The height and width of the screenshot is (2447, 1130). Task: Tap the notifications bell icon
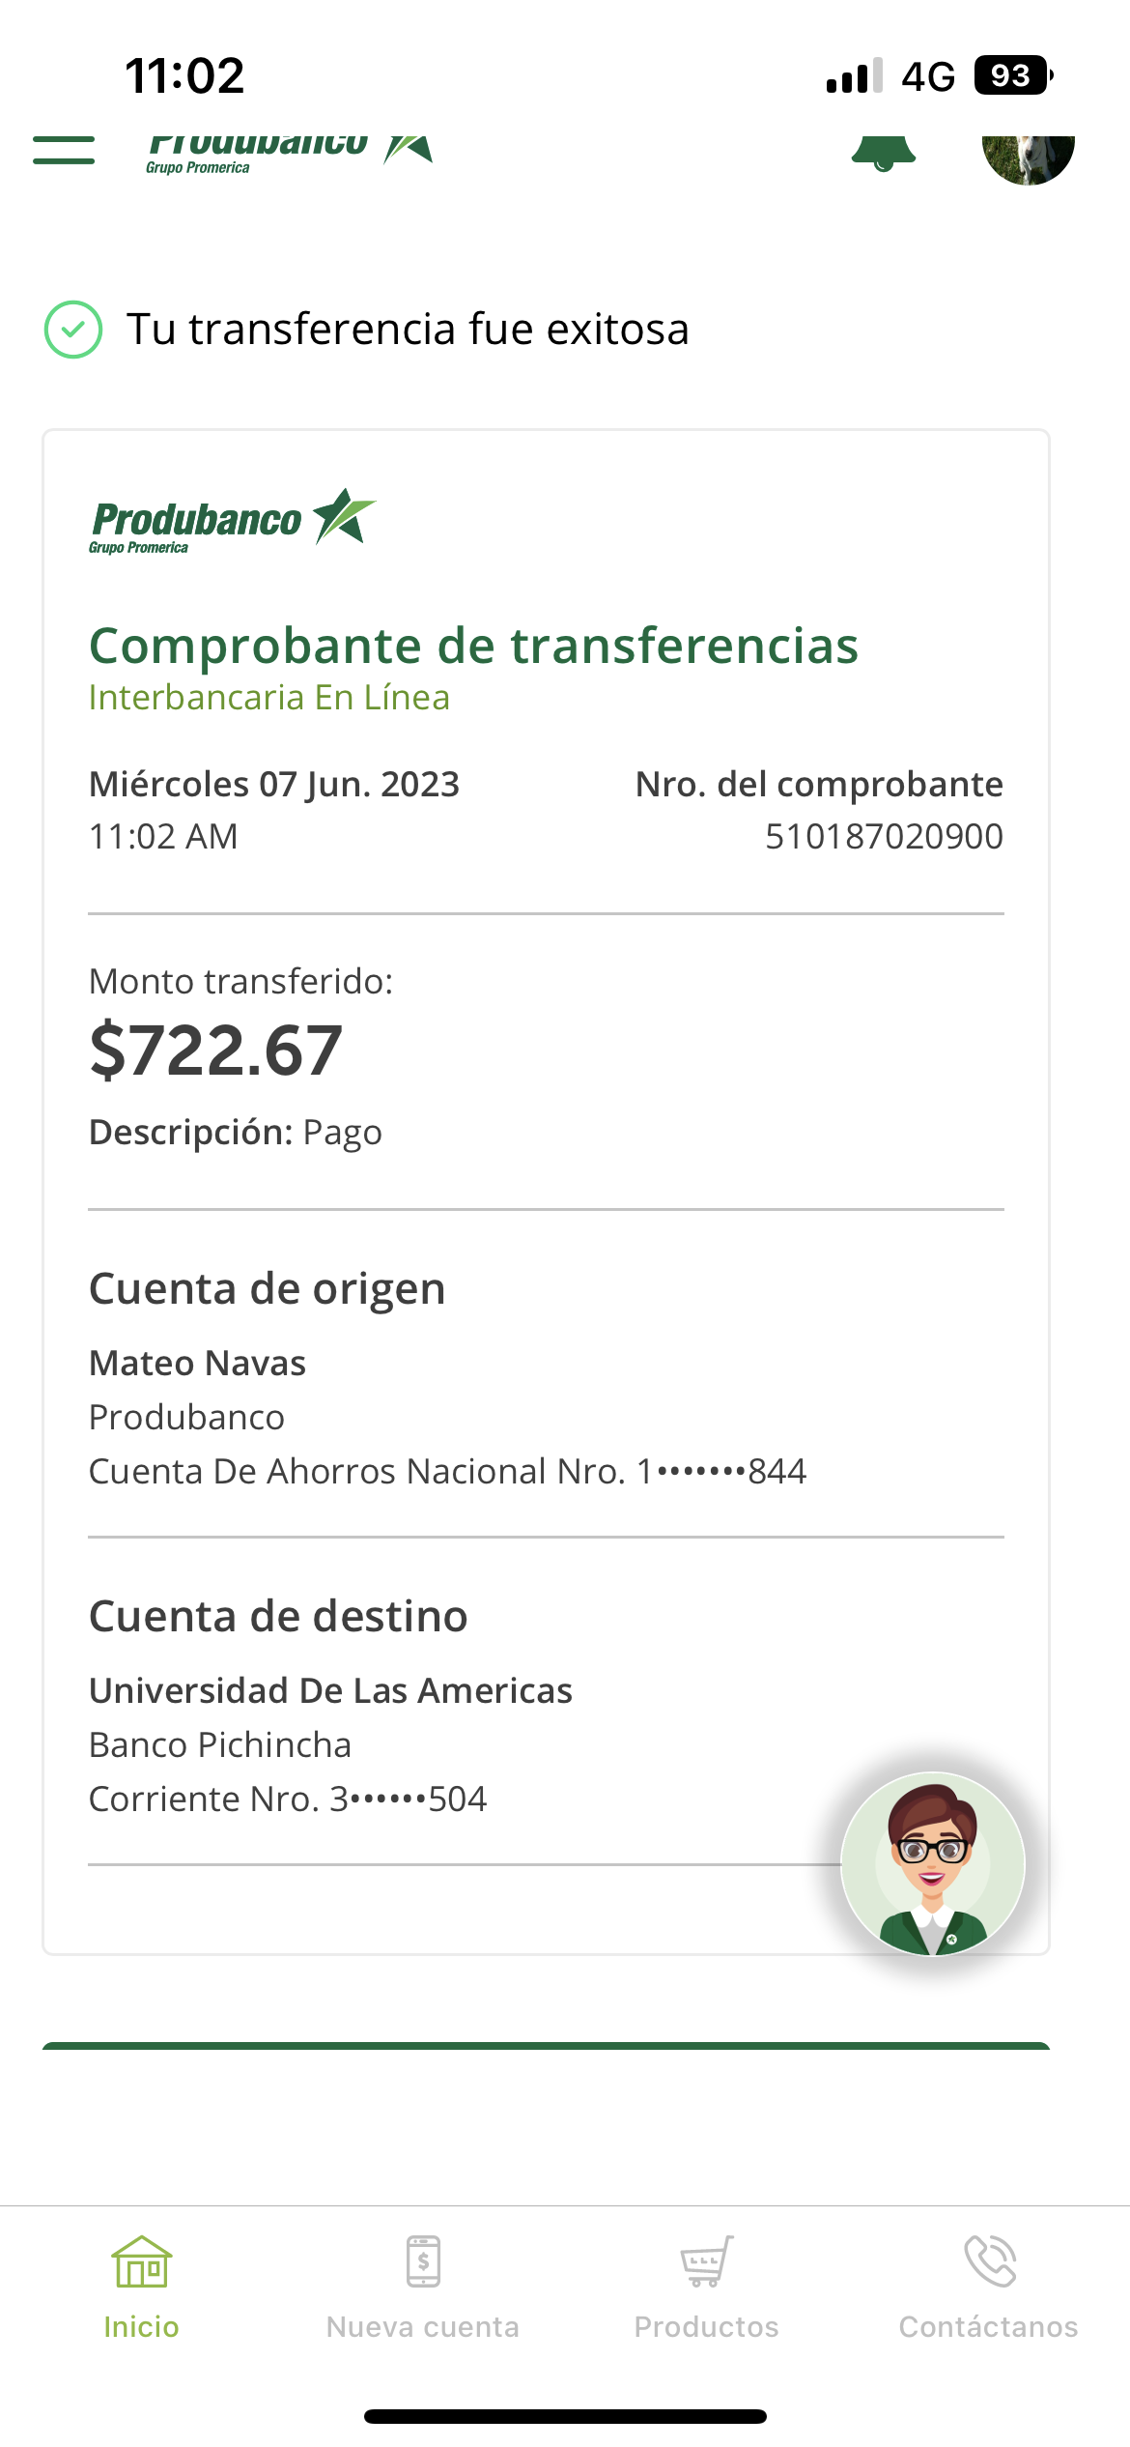[883, 153]
